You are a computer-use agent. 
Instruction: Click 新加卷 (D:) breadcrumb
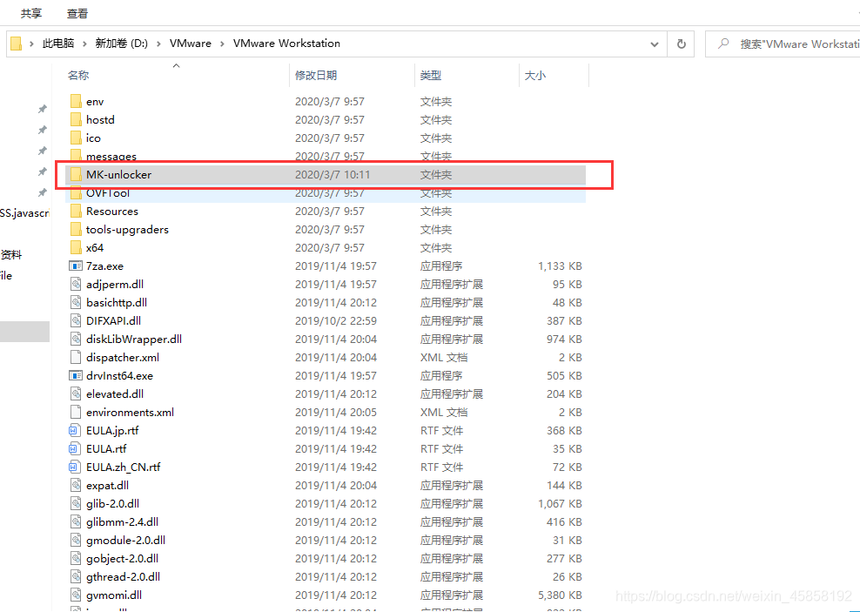[122, 44]
